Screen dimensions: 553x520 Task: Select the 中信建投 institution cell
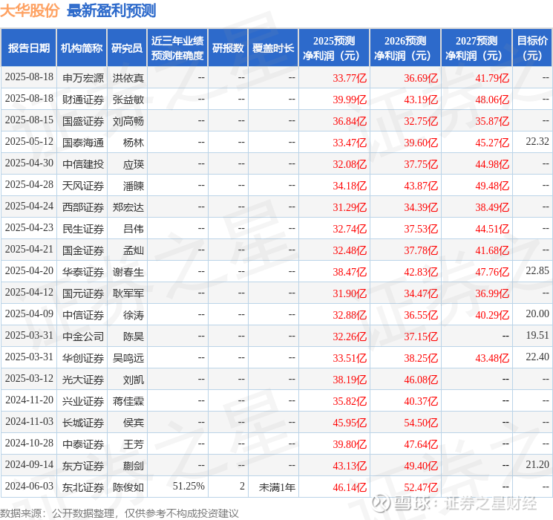coord(83,164)
